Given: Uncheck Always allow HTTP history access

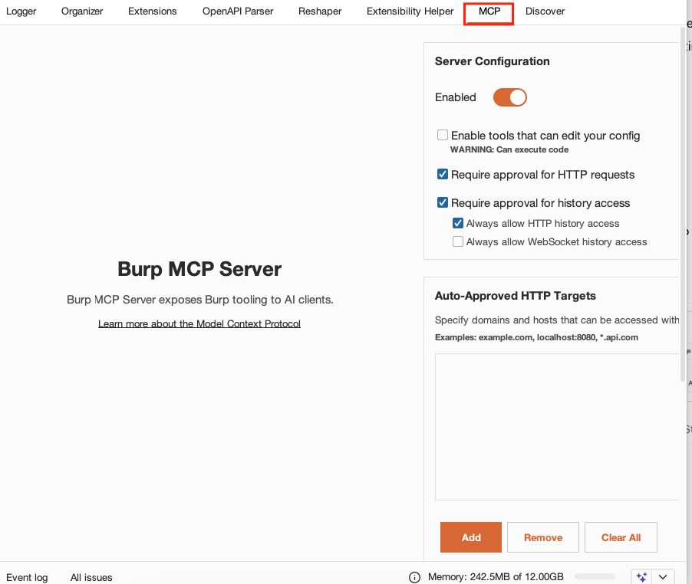Looking at the screenshot, I should pyautogui.click(x=458, y=223).
